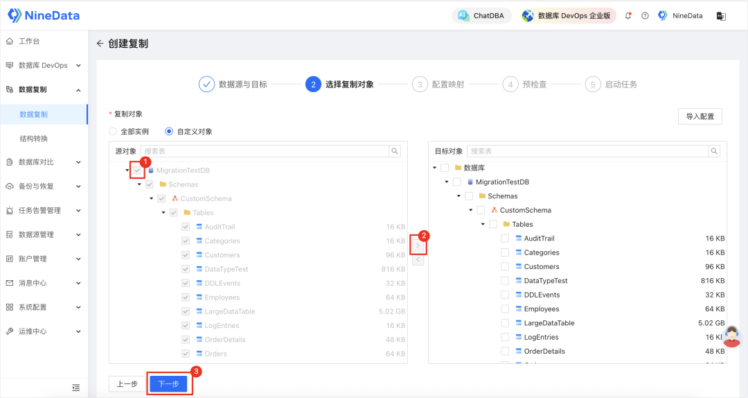Select the 全部实例 radio option
The image size is (748, 398).
click(x=113, y=132)
